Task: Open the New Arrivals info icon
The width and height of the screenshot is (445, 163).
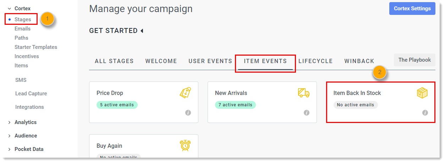Action: [307, 113]
